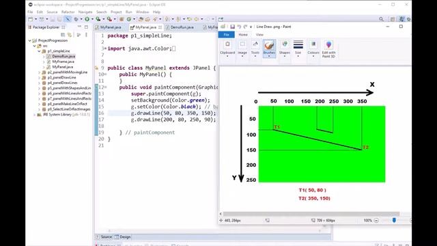Switch to the Home tab in Paint
The height and width of the screenshot is (246, 437).
[x=243, y=35]
